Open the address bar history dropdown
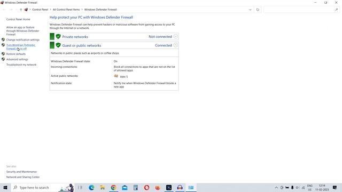The image size is (342, 192). point(250,10)
